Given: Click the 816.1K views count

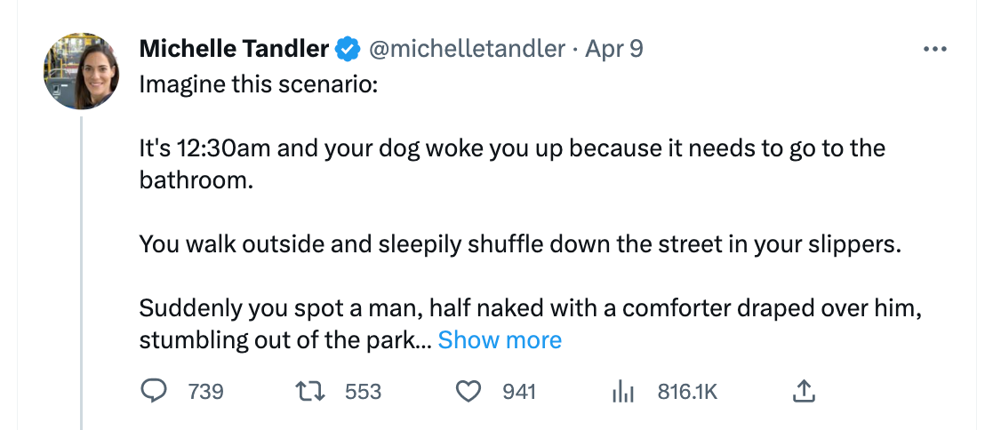Looking at the screenshot, I should (x=687, y=391).
